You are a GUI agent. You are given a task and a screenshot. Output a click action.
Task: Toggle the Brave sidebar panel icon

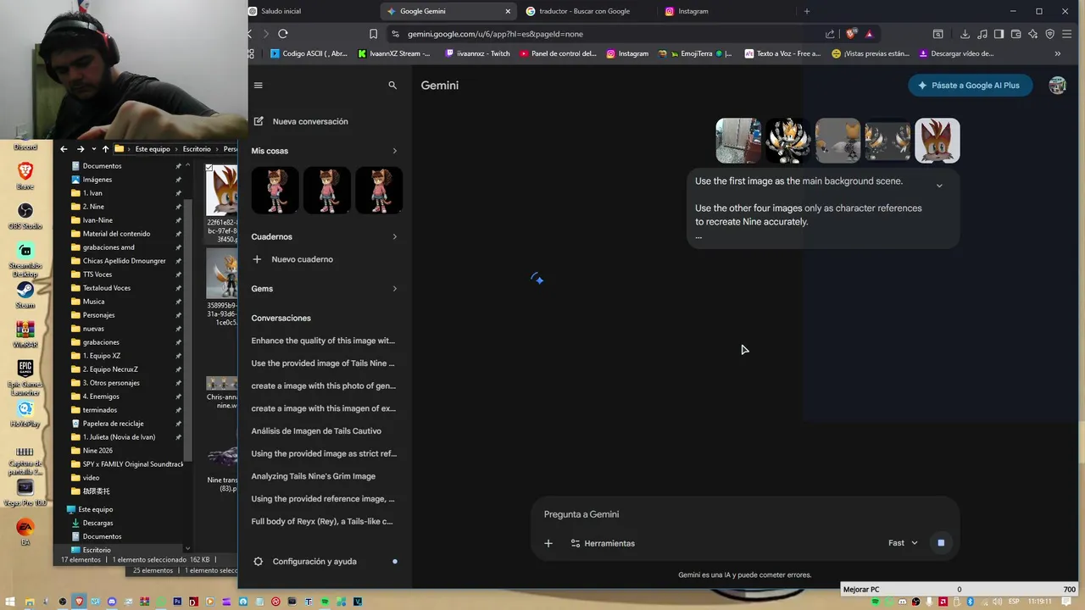999,34
